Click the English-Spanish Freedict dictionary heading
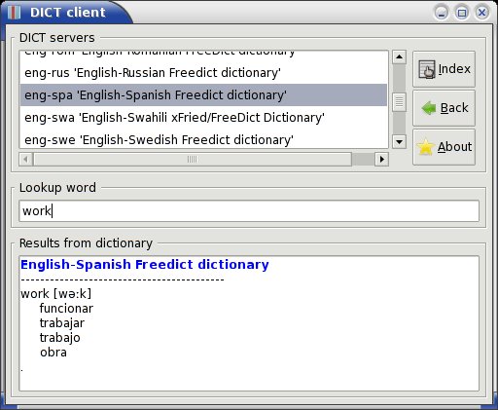 [x=145, y=265]
